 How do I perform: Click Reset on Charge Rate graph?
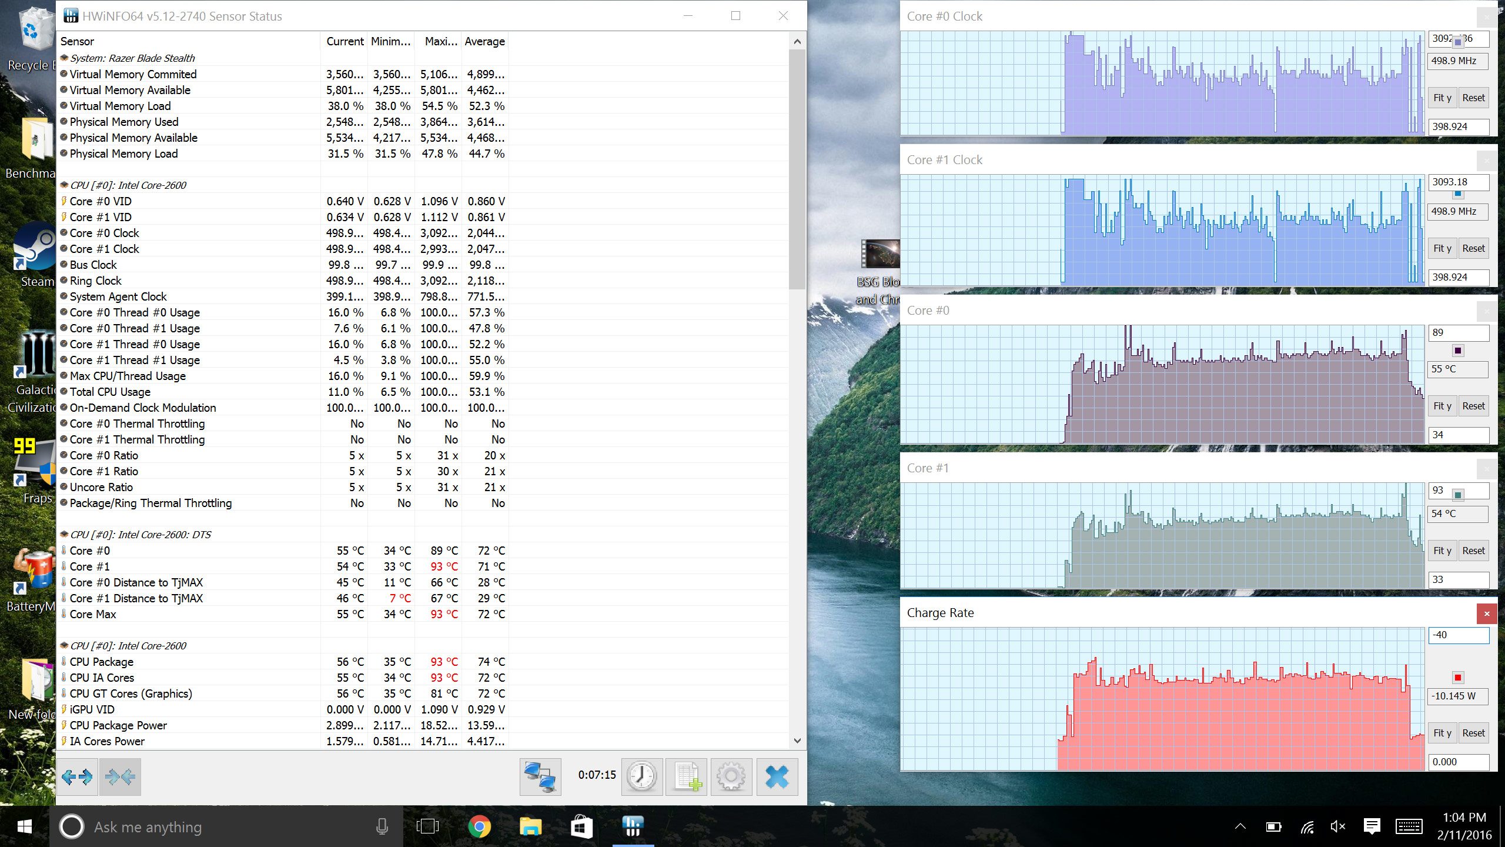coord(1473,733)
